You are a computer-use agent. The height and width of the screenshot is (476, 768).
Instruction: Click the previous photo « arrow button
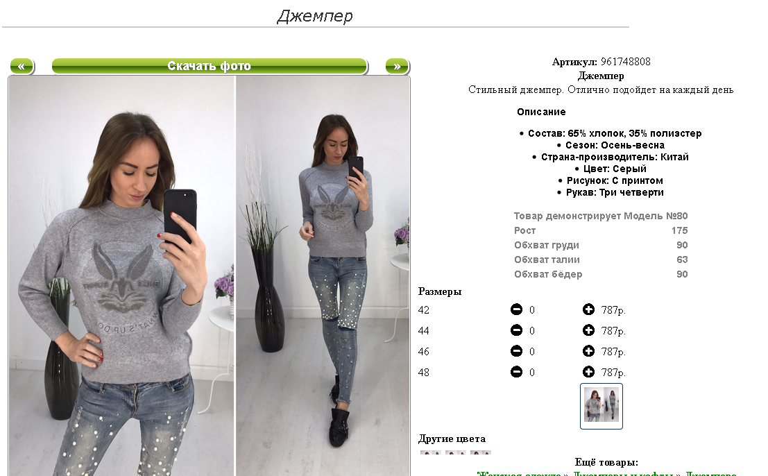[x=22, y=66]
